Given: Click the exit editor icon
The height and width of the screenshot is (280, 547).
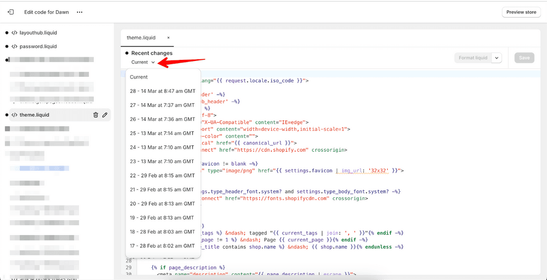Looking at the screenshot, I should 11,12.
